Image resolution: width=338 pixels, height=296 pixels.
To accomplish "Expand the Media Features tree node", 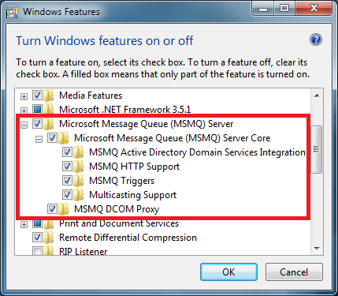I will 24,96.
